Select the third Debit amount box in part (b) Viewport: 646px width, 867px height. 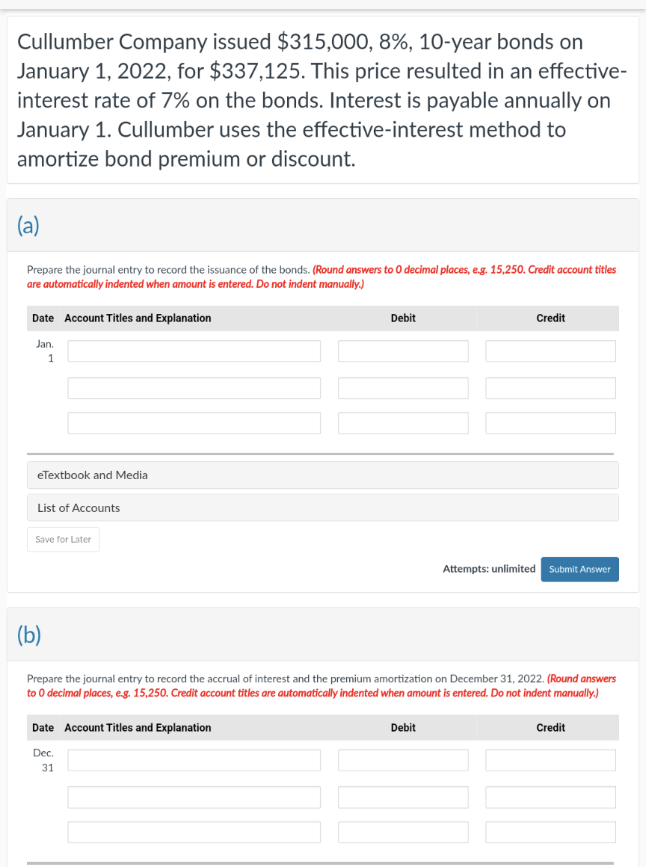pos(403,832)
